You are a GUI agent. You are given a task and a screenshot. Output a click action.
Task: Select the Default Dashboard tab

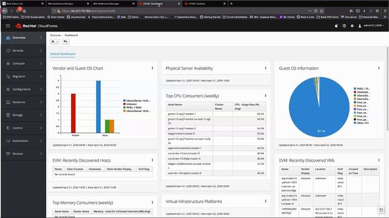63,54
